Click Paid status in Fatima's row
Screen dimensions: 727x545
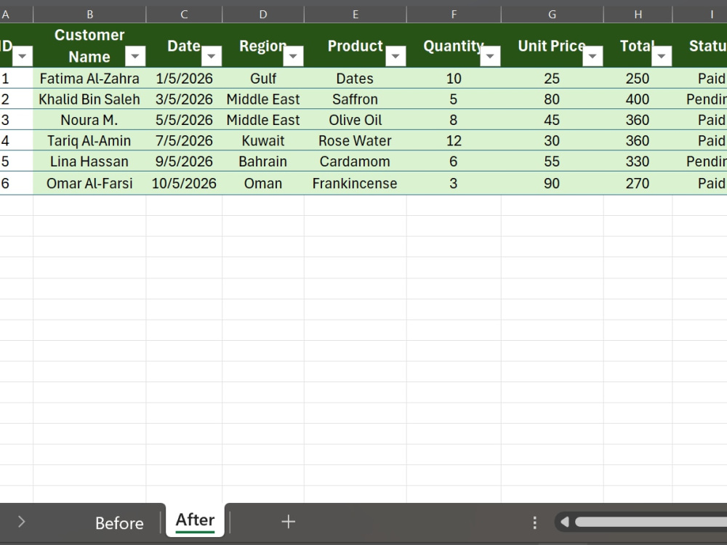pos(700,78)
